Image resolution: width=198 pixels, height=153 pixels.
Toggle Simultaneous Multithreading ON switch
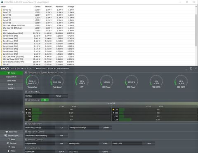[61, 136]
